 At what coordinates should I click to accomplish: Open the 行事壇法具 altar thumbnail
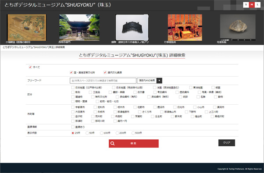click(185, 28)
